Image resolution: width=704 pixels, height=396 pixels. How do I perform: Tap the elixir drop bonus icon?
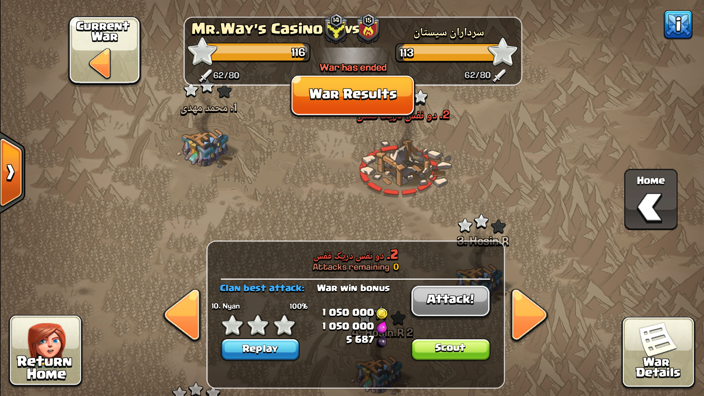[x=382, y=327]
